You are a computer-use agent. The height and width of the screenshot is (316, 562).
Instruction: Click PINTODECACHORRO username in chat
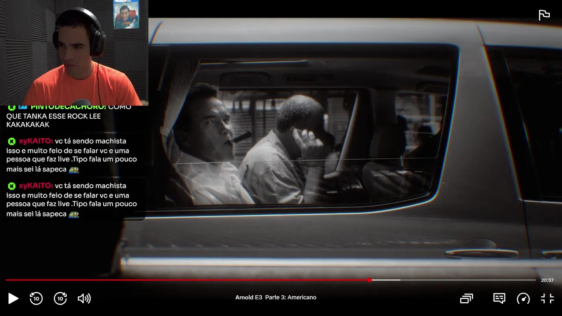68,107
